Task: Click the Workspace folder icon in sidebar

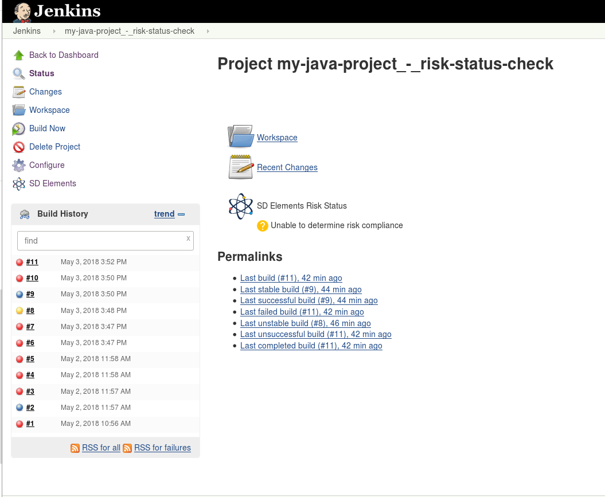Action: (18, 110)
